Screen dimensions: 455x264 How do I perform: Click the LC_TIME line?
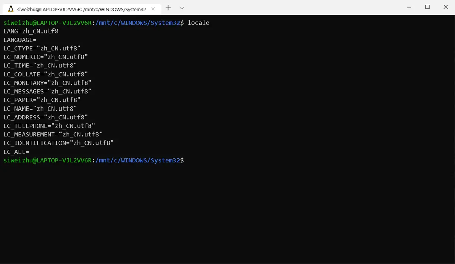click(x=40, y=66)
